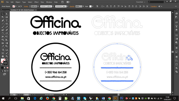The image size is (179, 101).
Task: Open Basic brush definition dropdown
Action: [68, 6]
